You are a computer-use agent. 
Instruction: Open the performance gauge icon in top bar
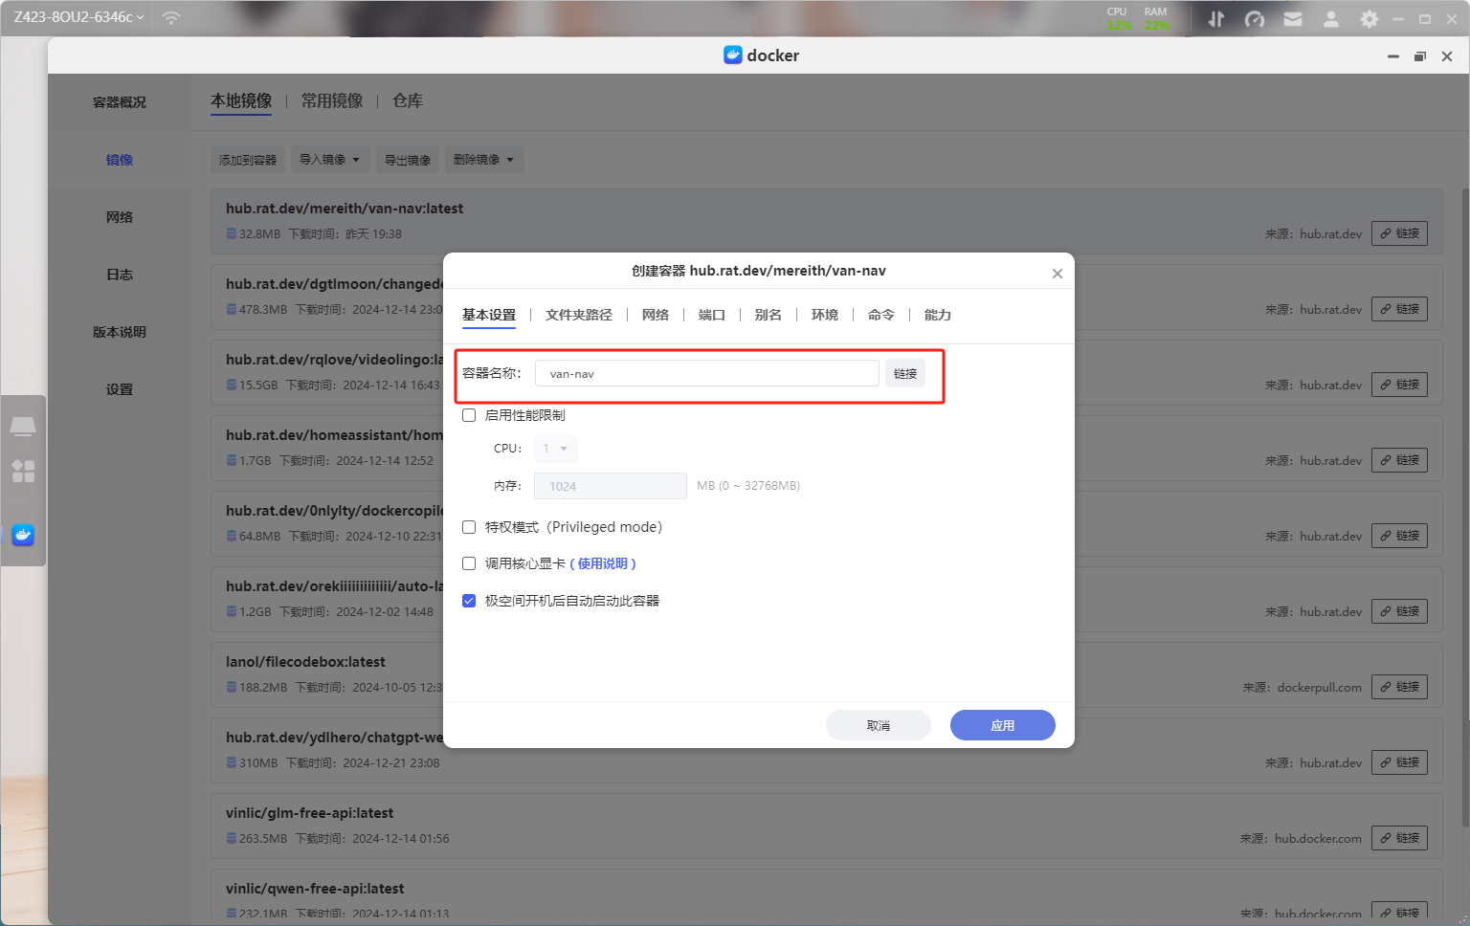[1255, 18]
